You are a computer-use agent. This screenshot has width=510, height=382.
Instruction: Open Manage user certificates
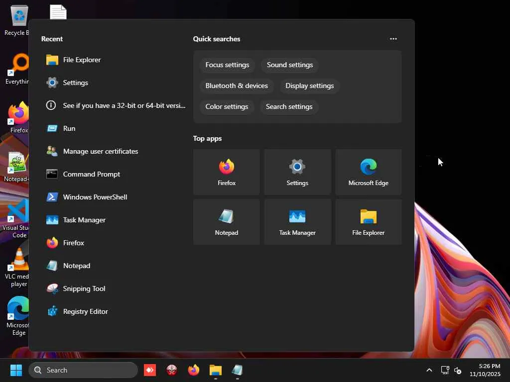(x=113, y=151)
